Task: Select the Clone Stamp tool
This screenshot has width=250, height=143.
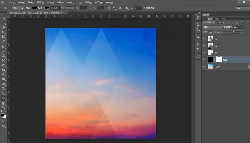Action: click(3, 56)
